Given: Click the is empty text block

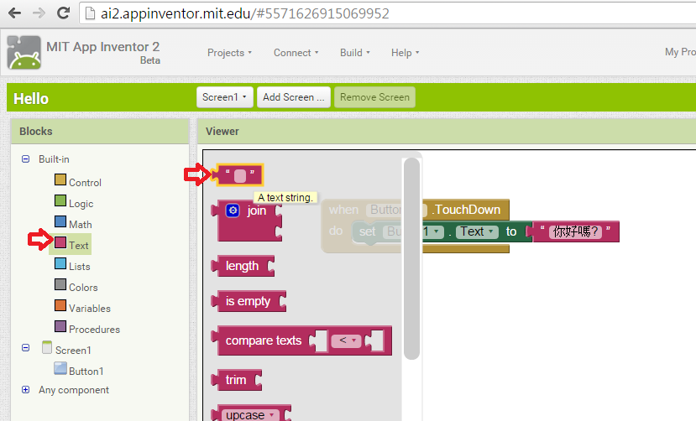Looking at the screenshot, I should (x=249, y=301).
